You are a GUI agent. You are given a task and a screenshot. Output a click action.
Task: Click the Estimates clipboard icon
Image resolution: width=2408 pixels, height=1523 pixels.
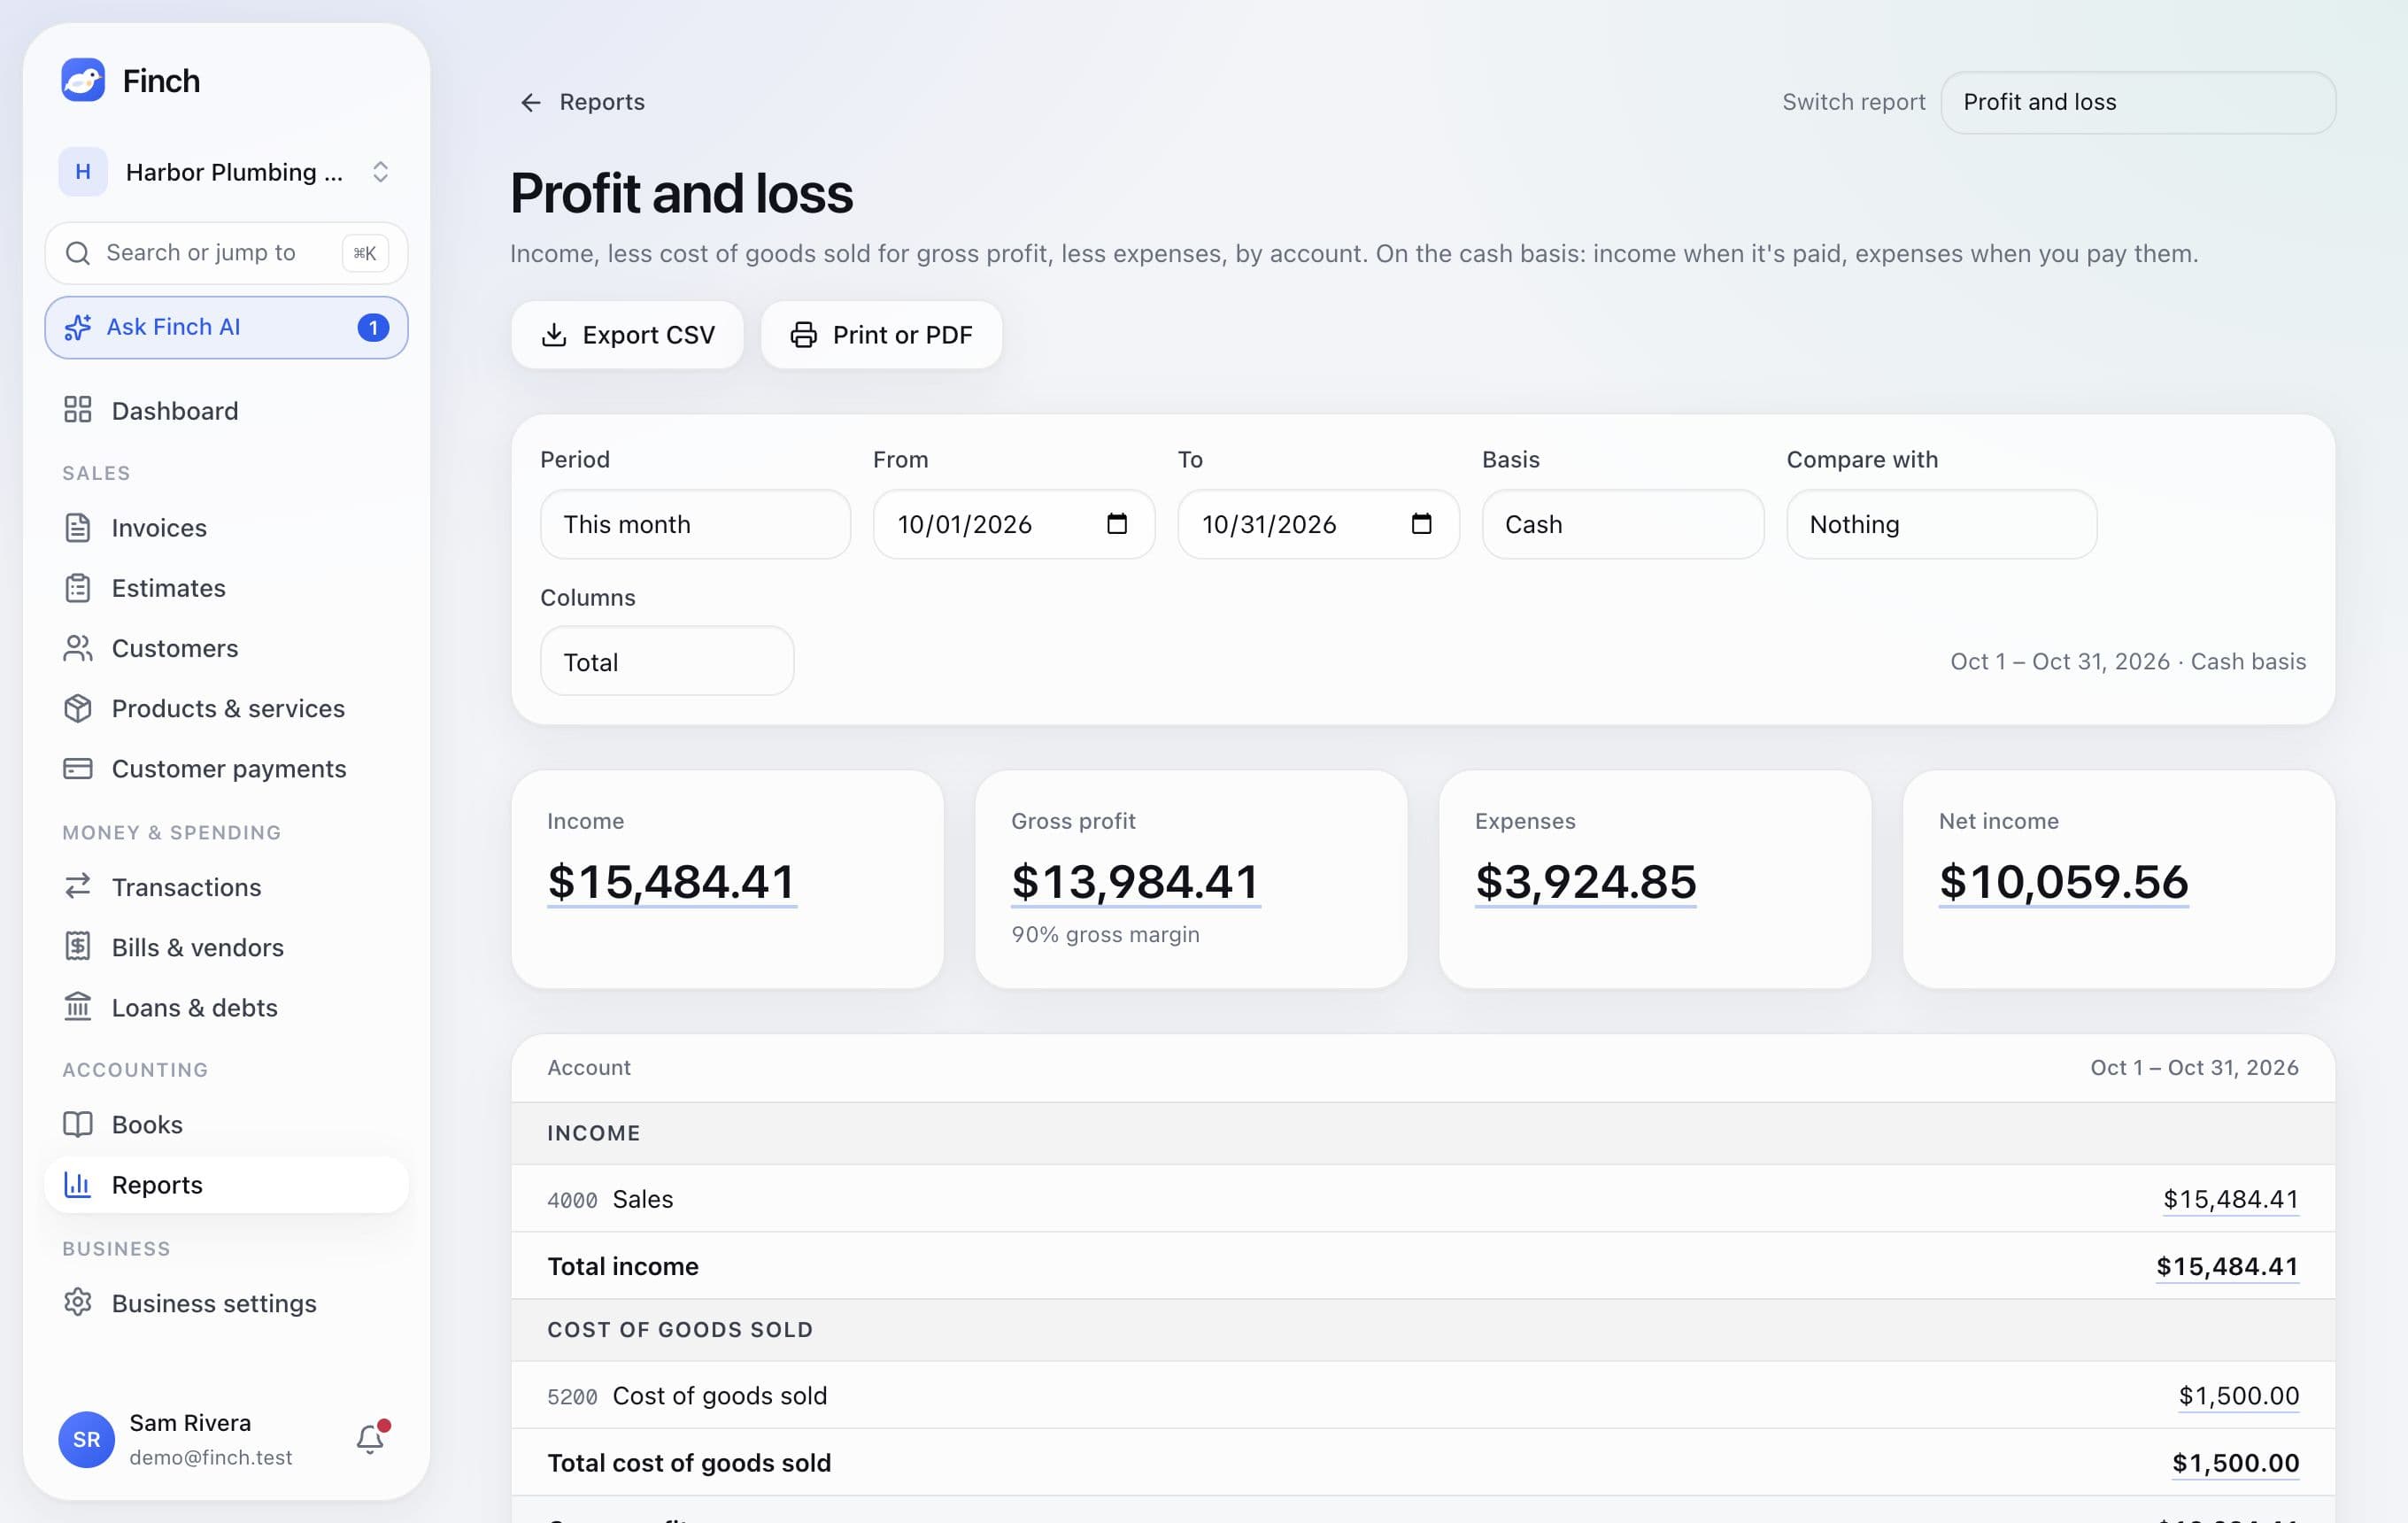tap(77, 588)
